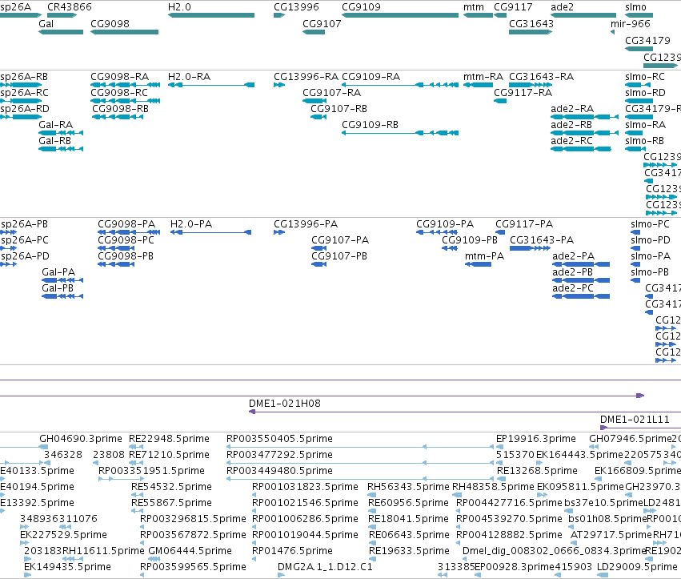The height and width of the screenshot is (579, 681).
Task: Click the CR43866 gene glyph
Action: [62, 15]
